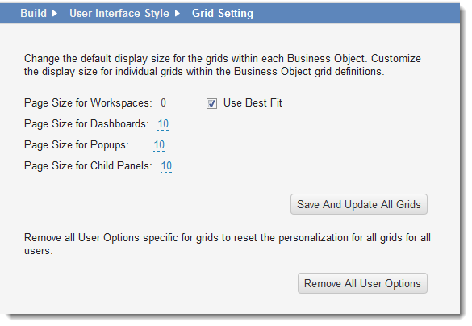Click the Page Size for Popups label

point(77,145)
